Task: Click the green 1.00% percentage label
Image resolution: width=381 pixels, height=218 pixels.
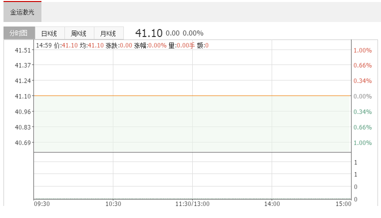Action: click(363, 143)
